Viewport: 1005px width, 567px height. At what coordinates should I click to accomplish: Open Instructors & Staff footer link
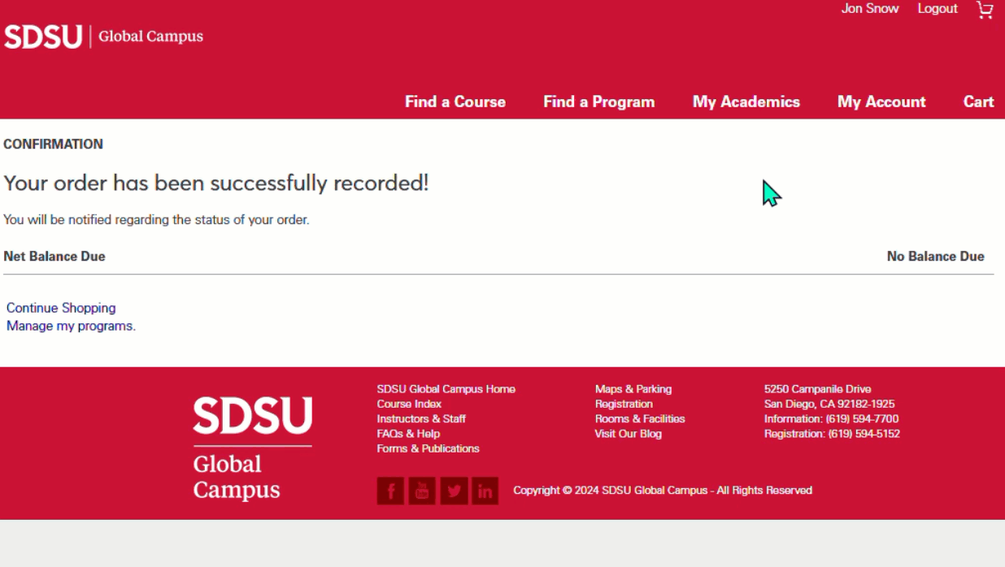coord(421,418)
